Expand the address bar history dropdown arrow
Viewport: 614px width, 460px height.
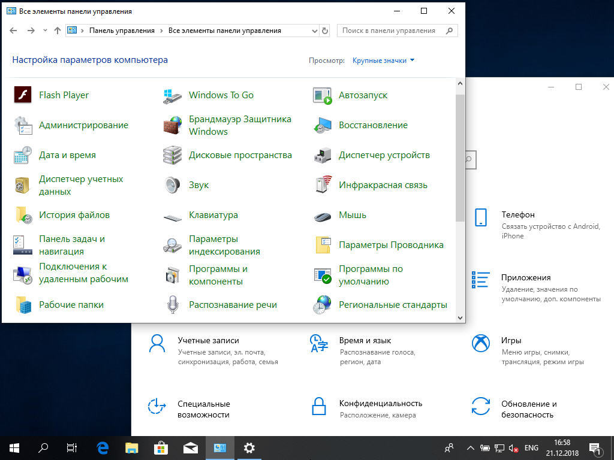click(315, 31)
